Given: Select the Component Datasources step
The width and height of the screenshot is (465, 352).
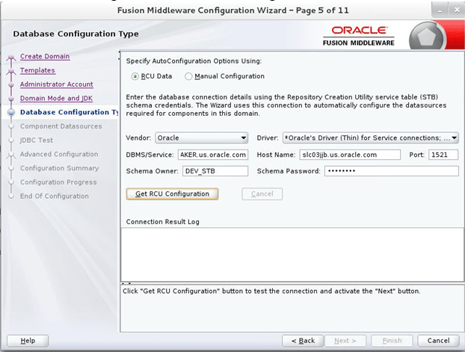Looking at the screenshot, I should pyautogui.click(x=61, y=126).
